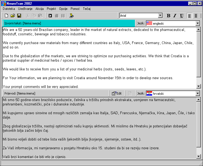Click the US flag icon

click(149, 23)
